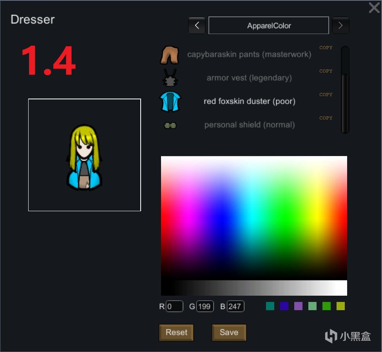Select the capybaraskin pants icon

click(x=170, y=54)
